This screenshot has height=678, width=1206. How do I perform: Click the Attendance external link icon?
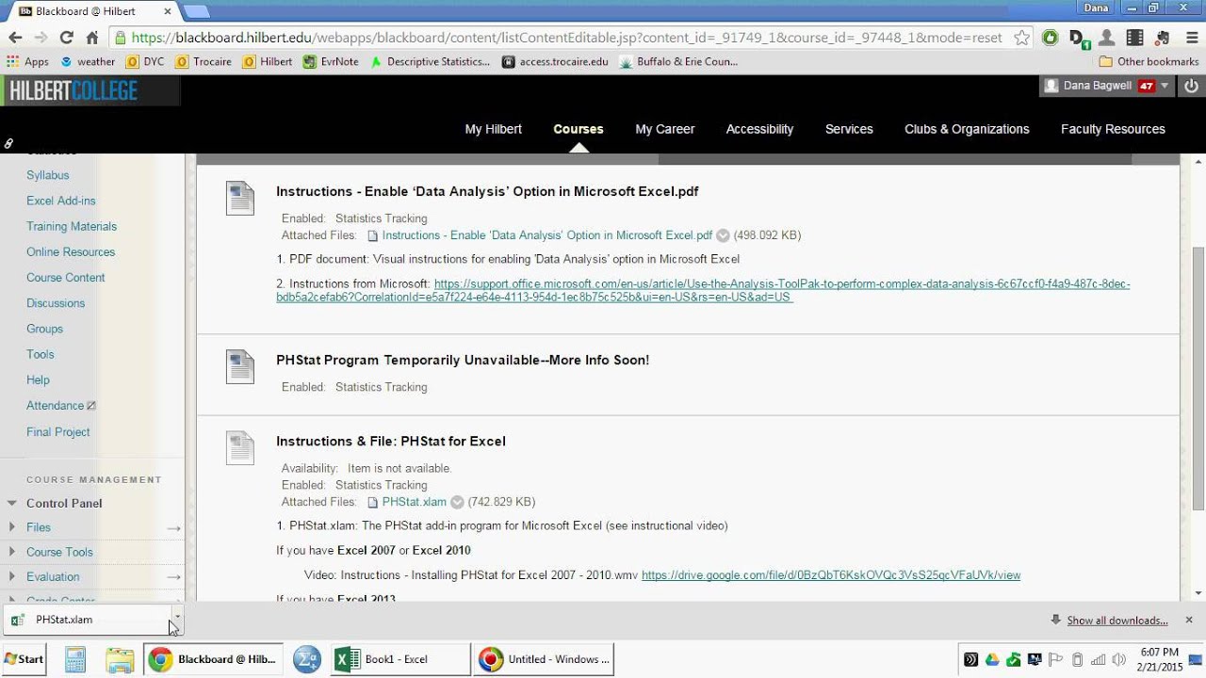click(91, 406)
